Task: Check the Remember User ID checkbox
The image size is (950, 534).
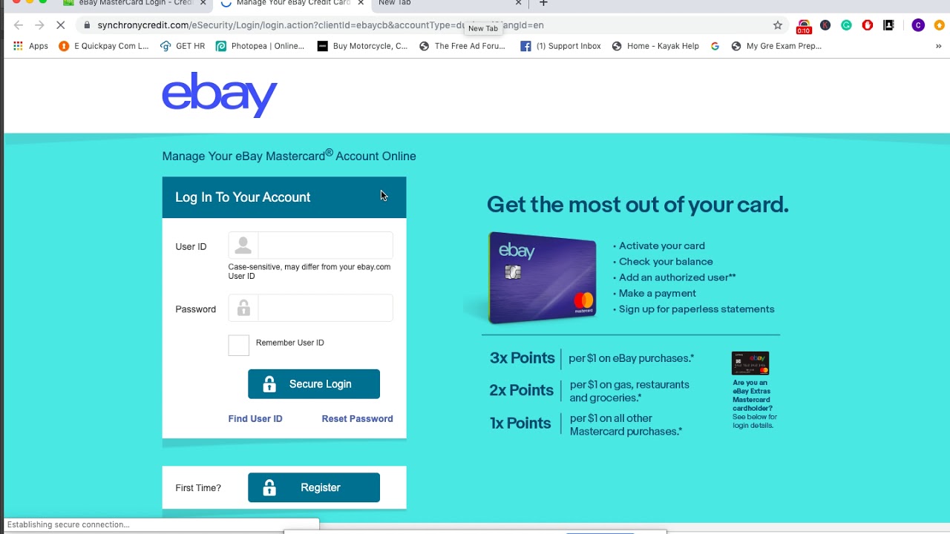Action: coord(239,345)
